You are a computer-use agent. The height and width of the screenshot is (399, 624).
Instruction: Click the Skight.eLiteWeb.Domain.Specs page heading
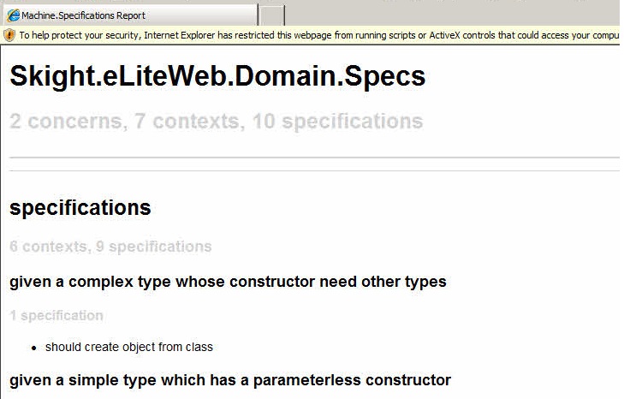(217, 76)
